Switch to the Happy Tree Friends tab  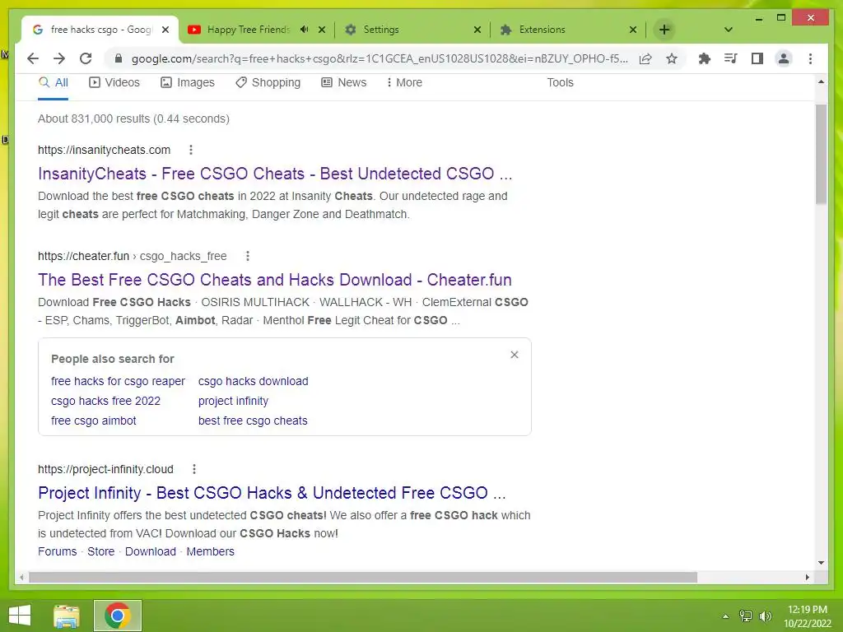[247, 30]
